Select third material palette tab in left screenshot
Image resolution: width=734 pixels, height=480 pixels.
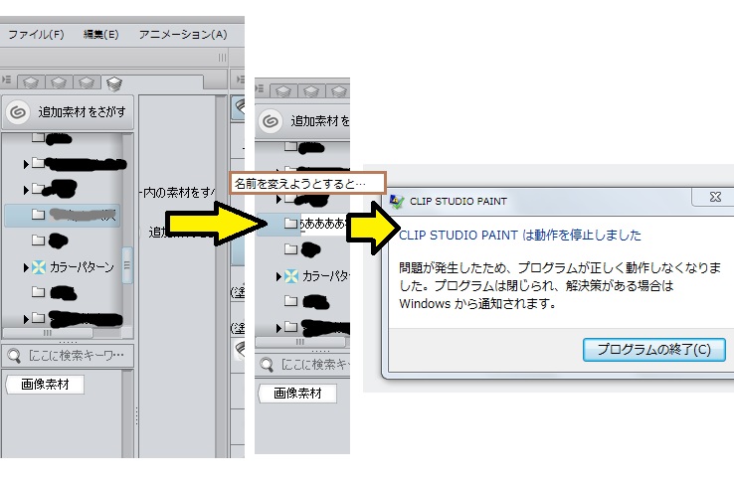coord(87,82)
